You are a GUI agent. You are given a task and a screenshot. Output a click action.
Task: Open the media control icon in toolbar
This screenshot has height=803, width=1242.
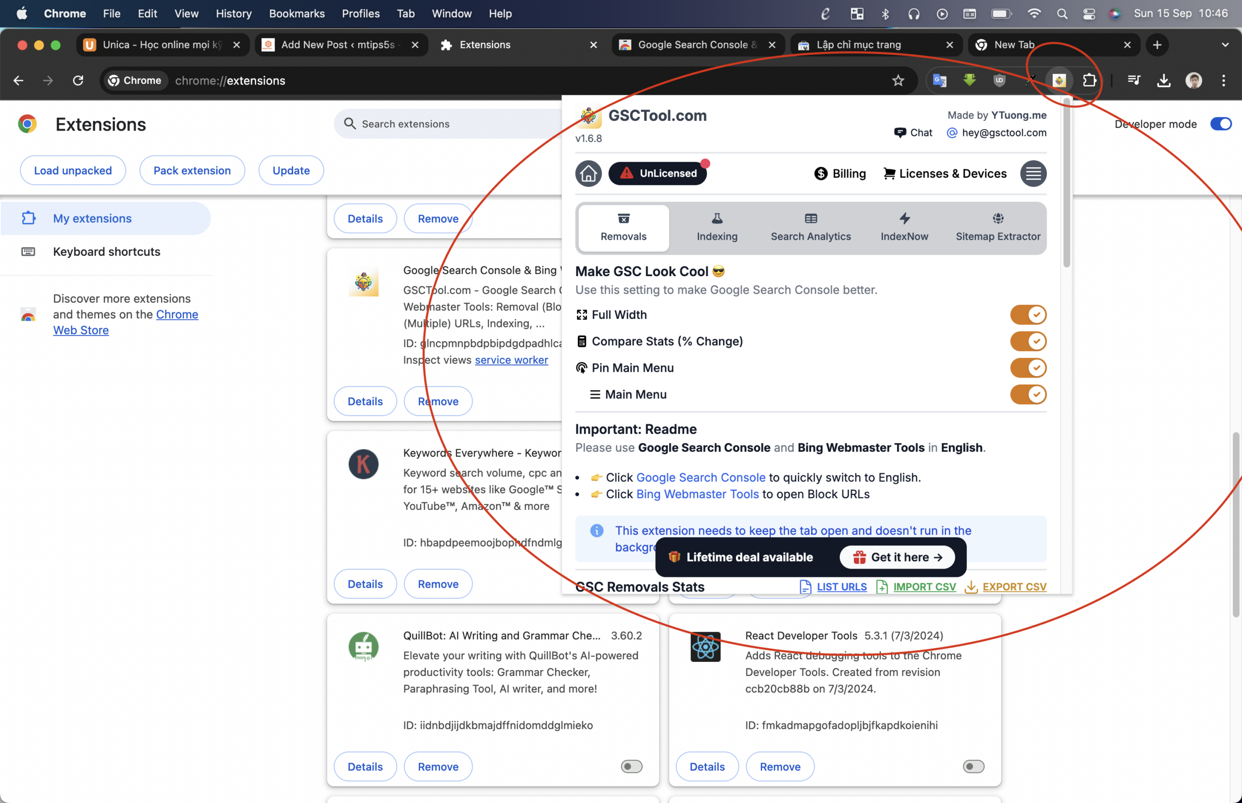tap(1133, 81)
